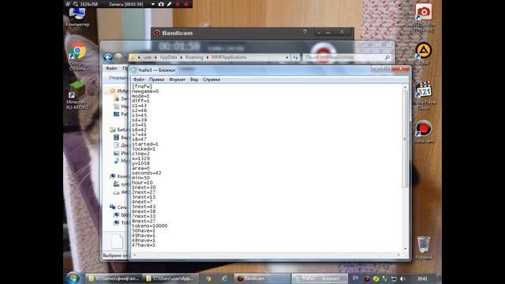Open the Google Chrome desktop shortcut

click(77, 56)
